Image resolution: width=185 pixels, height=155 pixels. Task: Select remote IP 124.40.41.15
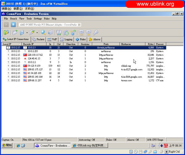(x=34, y=59)
